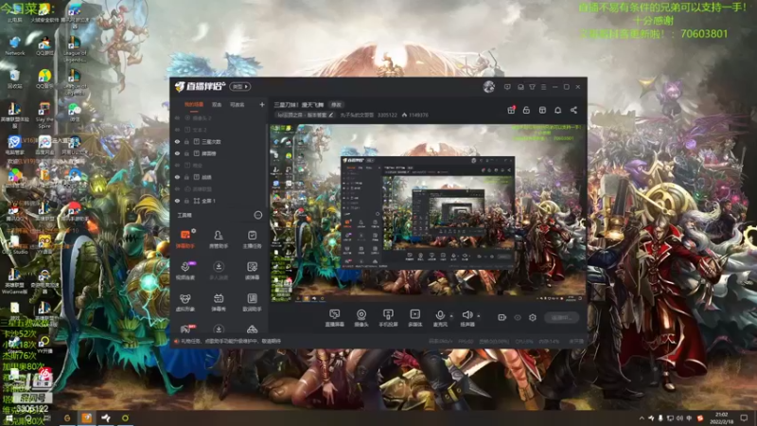Click the 扬声器 speaker icon
Screen dimensions: 757x426
tap(467, 315)
